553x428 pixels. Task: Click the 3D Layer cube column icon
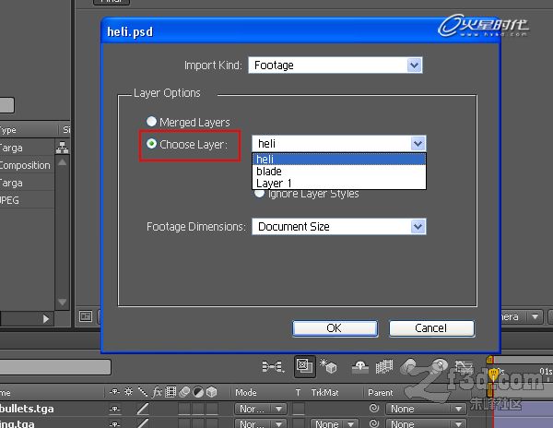tap(211, 392)
